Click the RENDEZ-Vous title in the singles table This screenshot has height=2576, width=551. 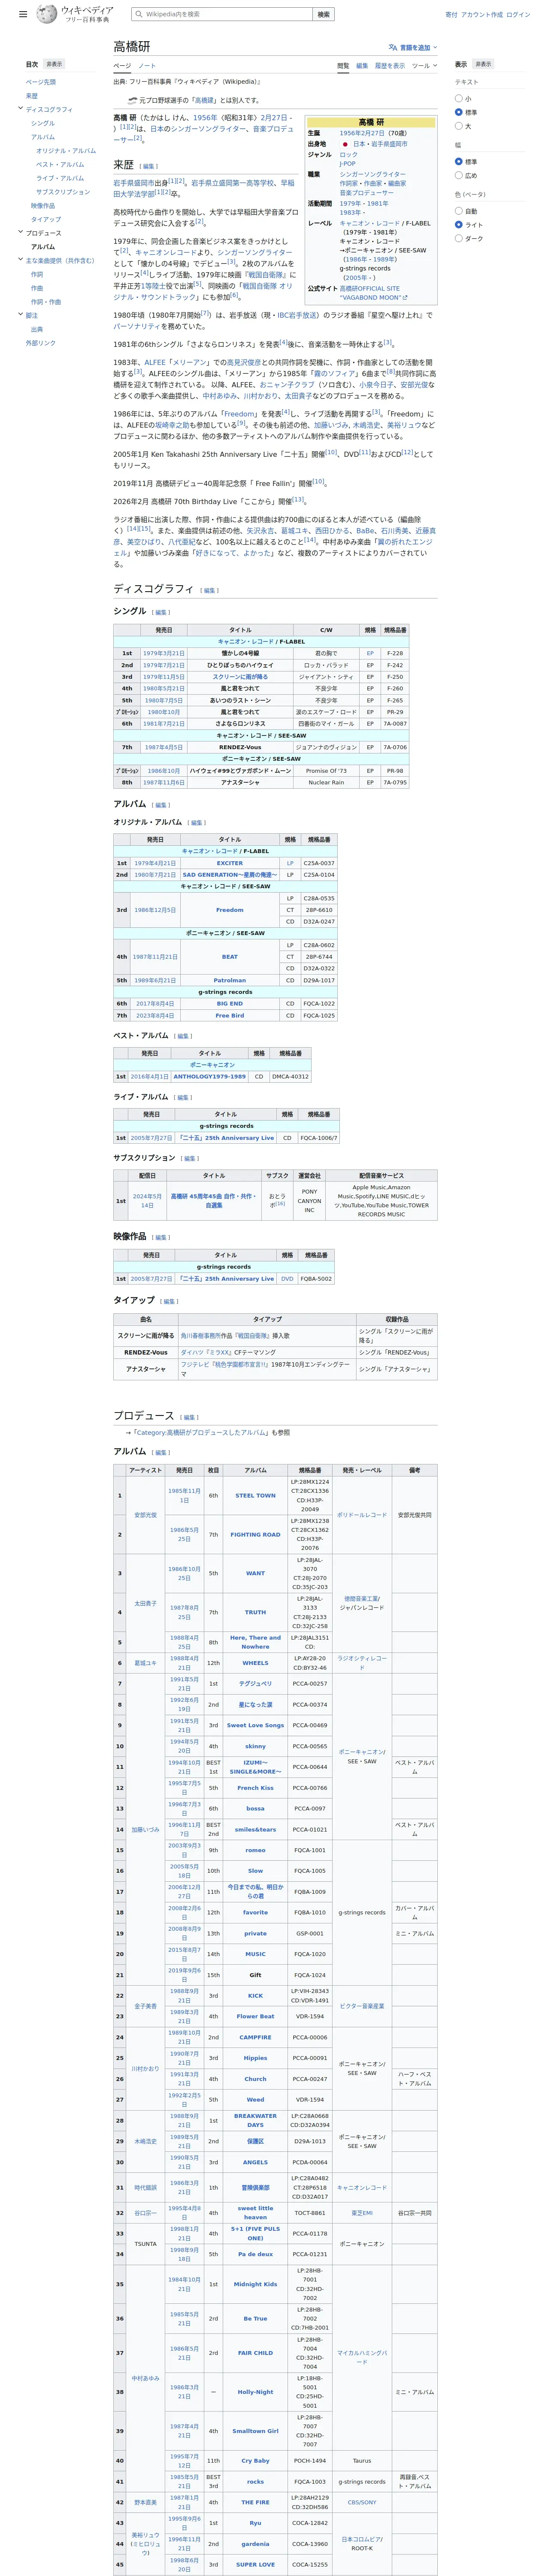coord(240,747)
